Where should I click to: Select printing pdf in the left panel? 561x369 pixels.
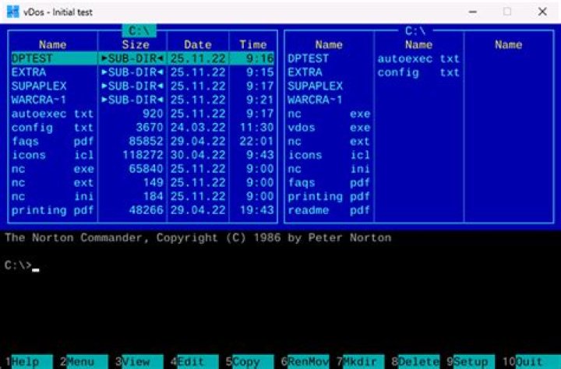click(53, 211)
